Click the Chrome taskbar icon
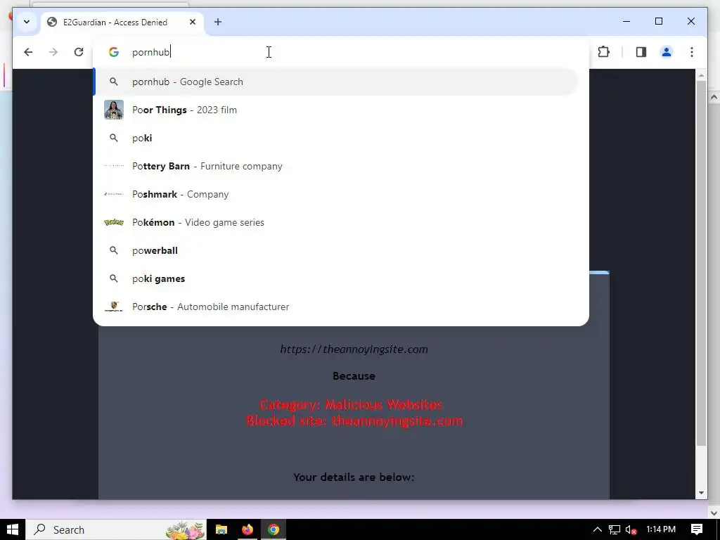 pos(274,529)
